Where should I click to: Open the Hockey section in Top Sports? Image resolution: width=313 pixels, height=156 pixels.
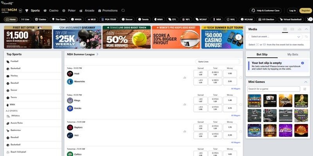coord(14,76)
